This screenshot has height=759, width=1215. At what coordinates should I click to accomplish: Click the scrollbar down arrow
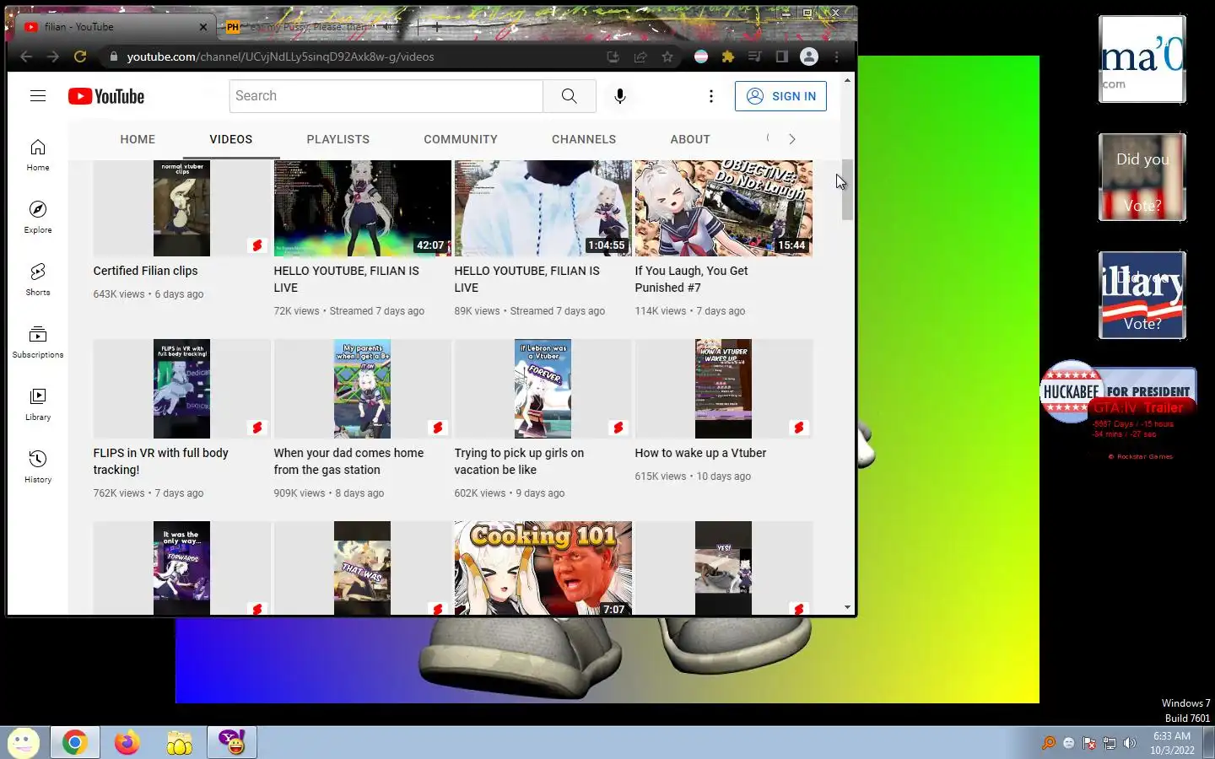pos(847,607)
